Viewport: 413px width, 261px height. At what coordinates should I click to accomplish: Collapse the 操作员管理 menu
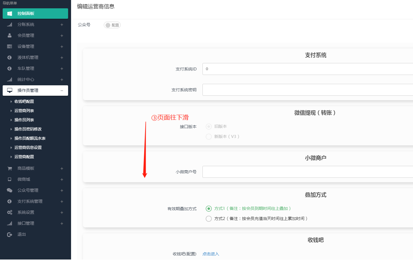[62, 90]
